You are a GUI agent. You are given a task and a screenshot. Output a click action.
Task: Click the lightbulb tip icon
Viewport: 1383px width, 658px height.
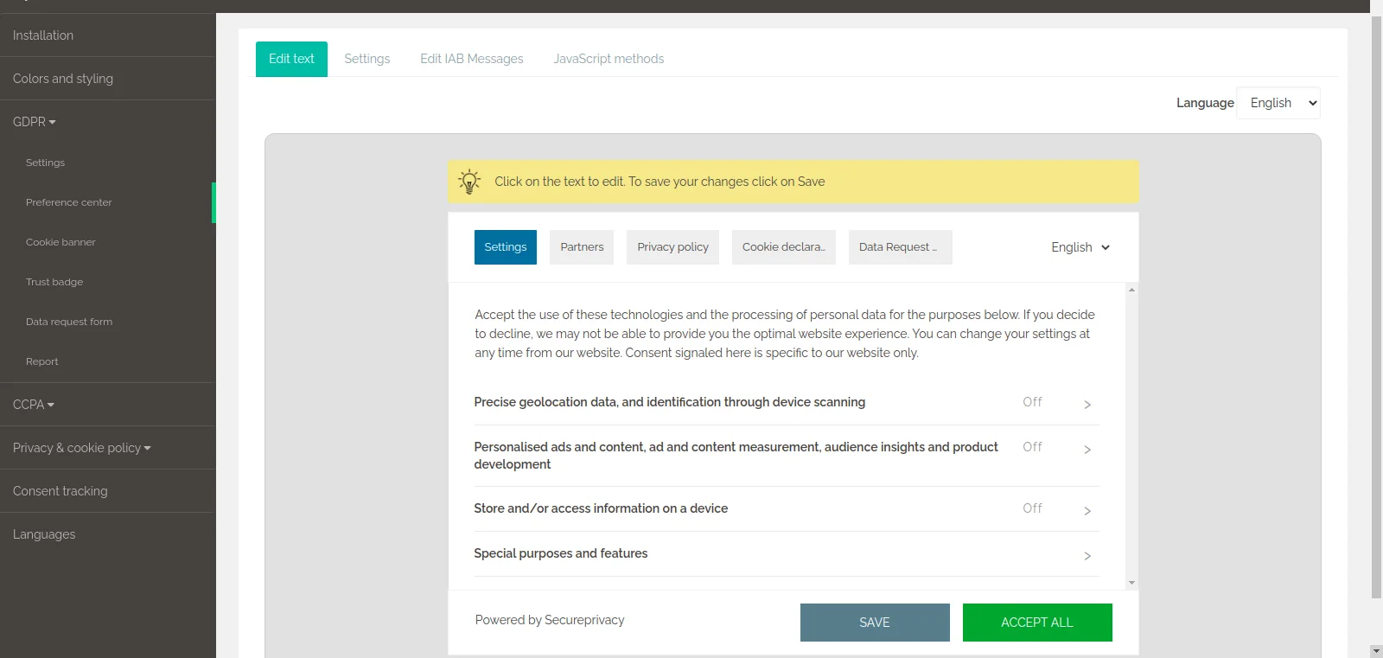point(468,182)
